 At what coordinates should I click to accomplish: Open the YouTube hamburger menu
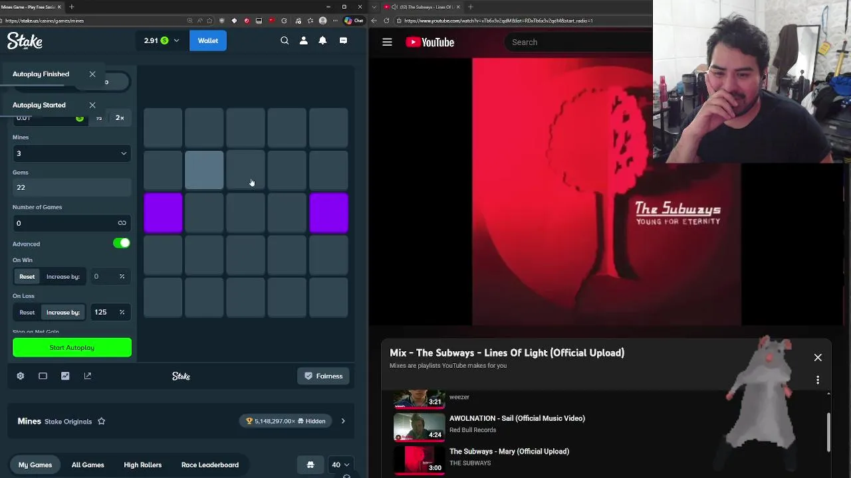tap(387, 42)
